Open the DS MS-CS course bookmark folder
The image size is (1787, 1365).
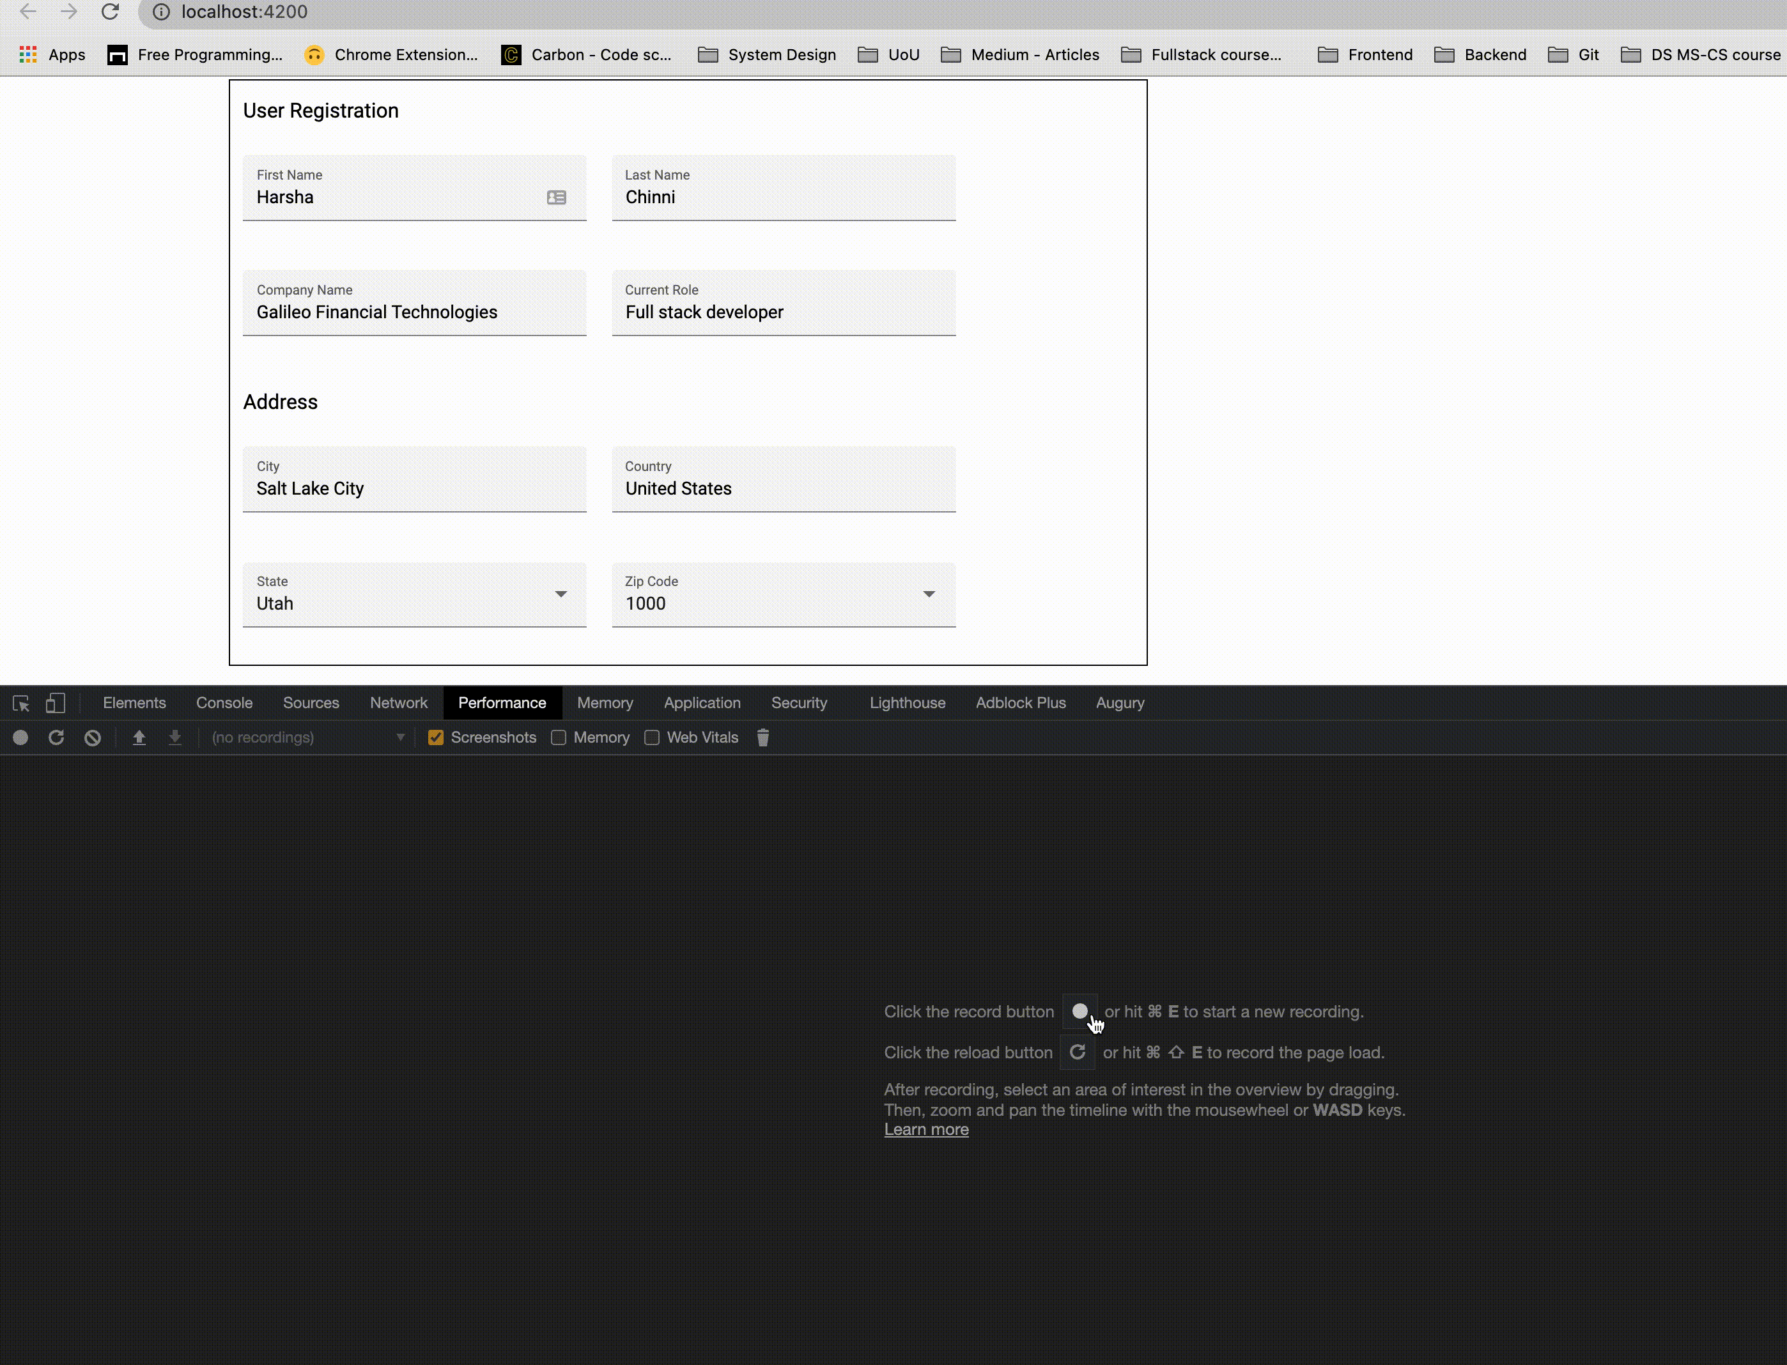coord(1701,54)
